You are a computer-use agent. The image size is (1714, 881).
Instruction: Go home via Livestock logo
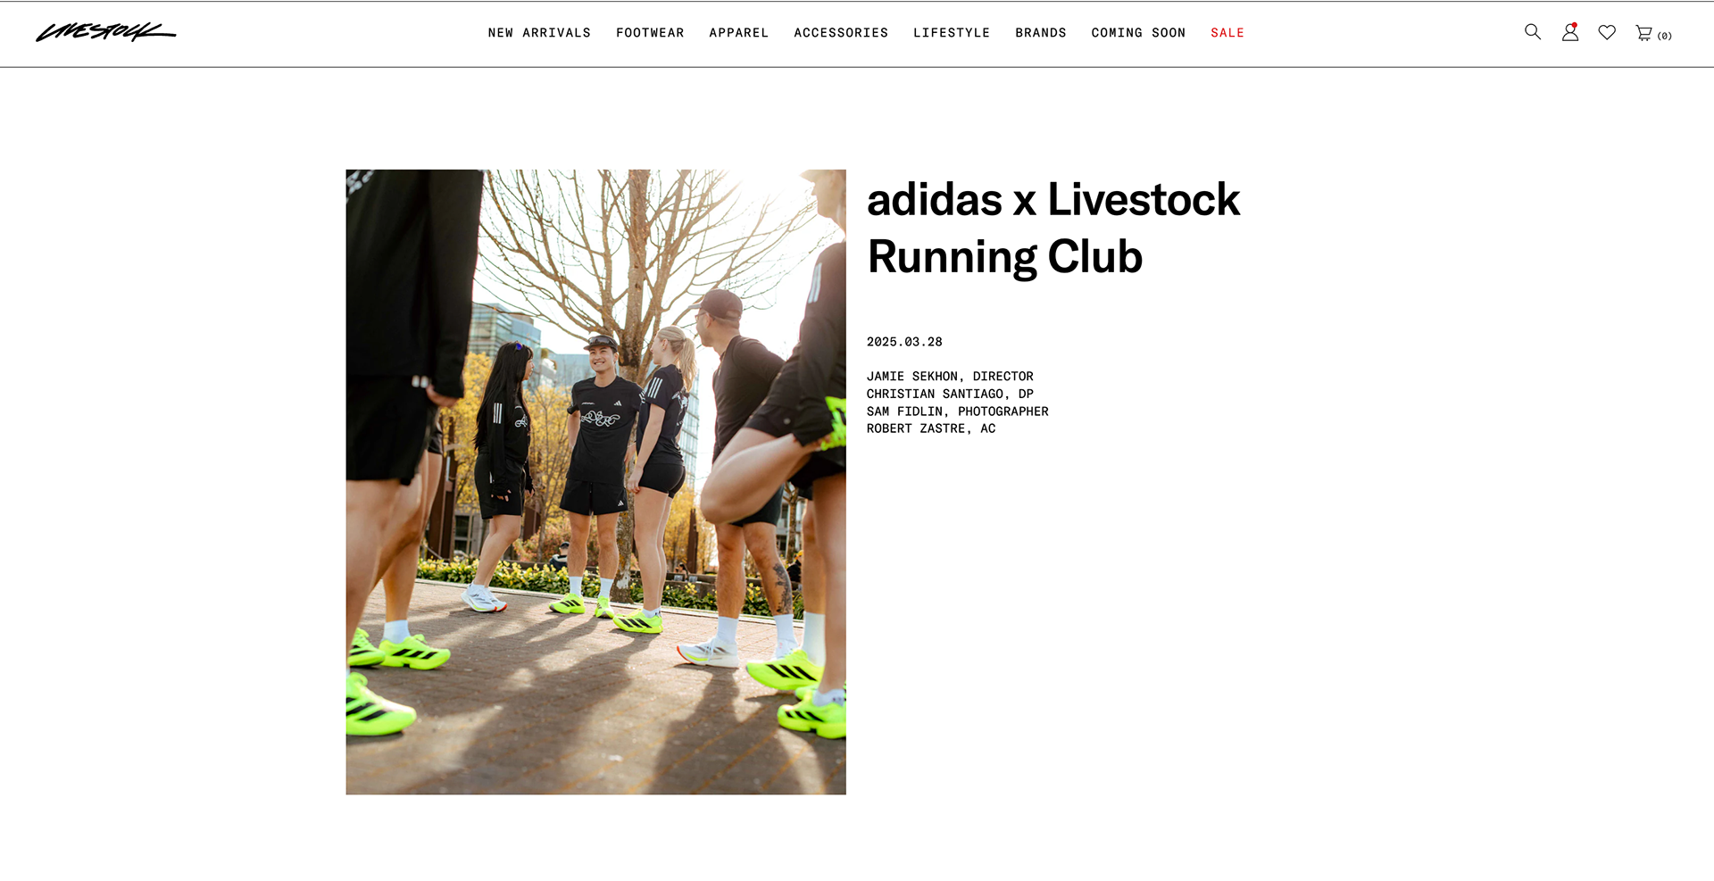106,32
